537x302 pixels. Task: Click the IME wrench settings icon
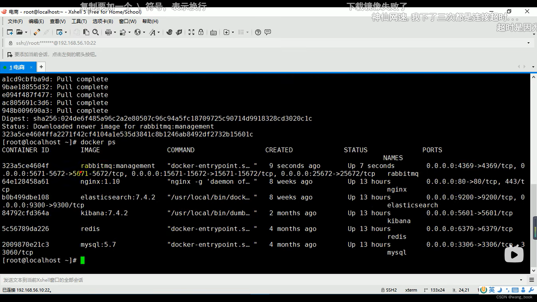[531, 290]
